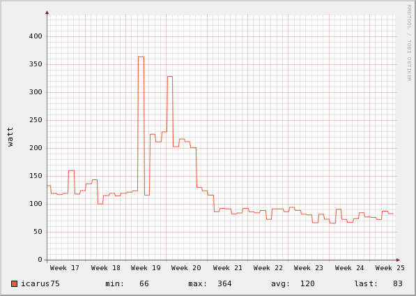Click the 250 y-axis label
The height and width of the screenshot is (296, 416).
(36, 120)
